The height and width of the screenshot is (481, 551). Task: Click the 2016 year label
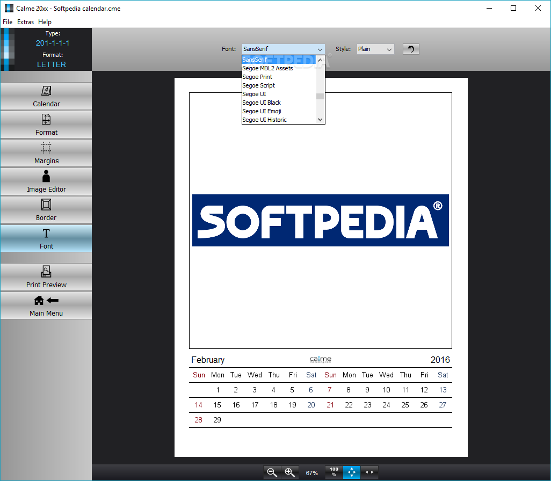pyautogui.click(x=440, y=360)
